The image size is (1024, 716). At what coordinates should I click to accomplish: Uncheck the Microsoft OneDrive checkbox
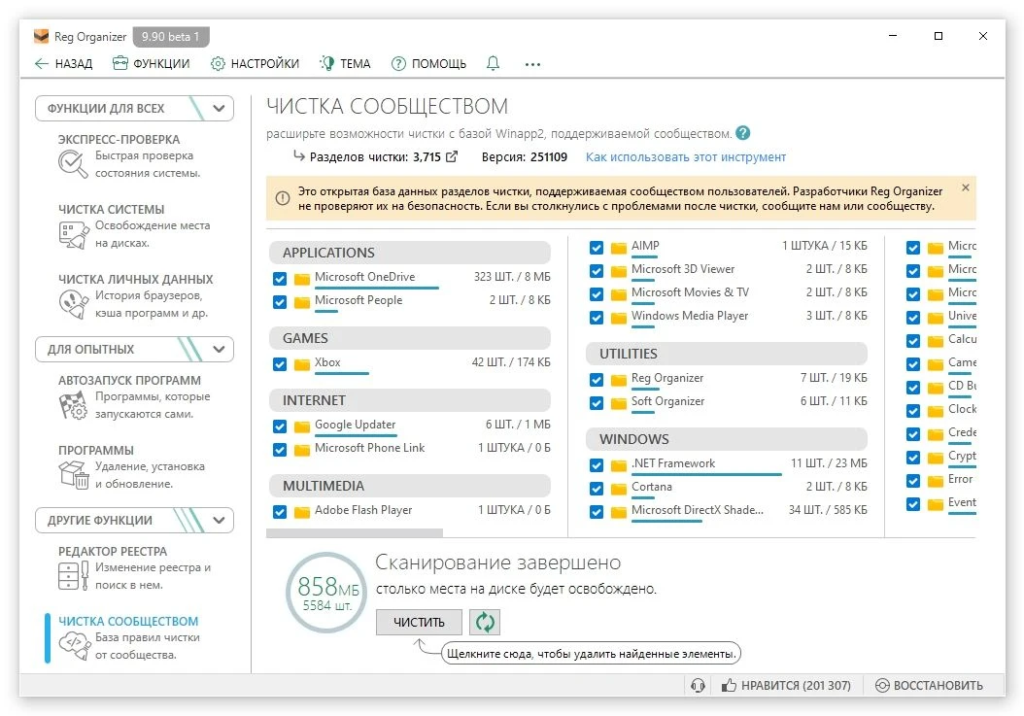click(280, 279)
